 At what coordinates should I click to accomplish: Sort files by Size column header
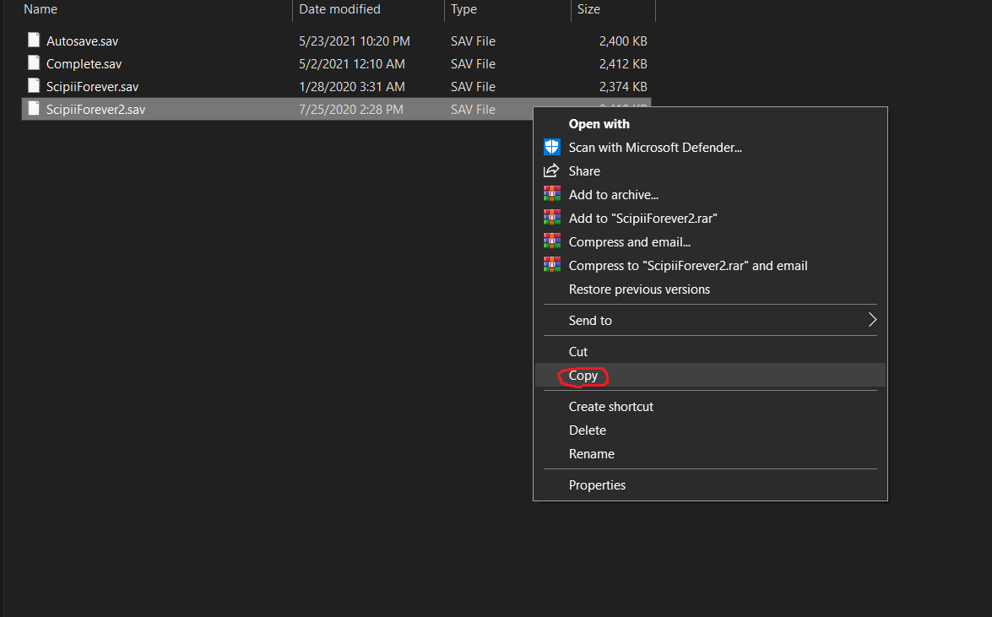click(588, 9)
